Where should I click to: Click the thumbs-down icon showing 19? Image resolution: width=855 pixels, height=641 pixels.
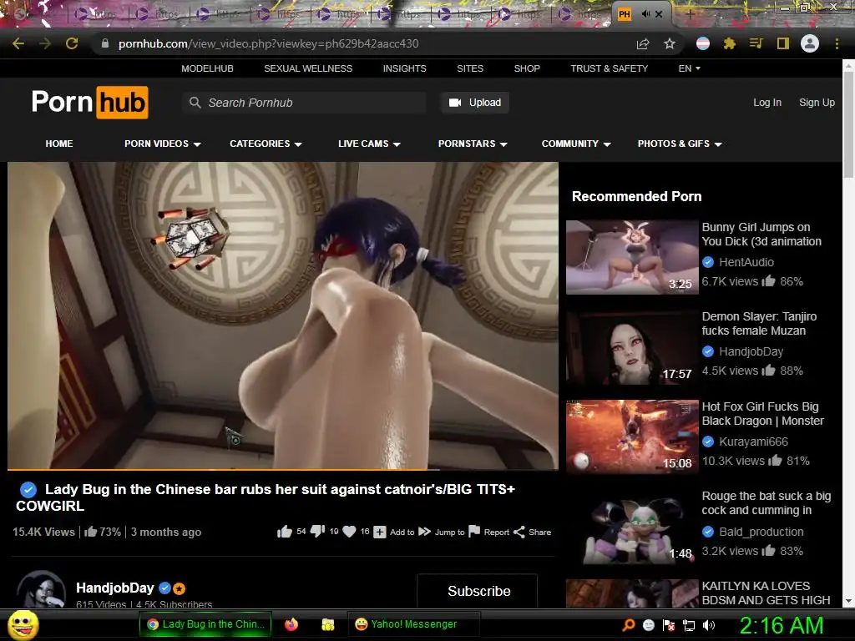[x=317, y=532]
